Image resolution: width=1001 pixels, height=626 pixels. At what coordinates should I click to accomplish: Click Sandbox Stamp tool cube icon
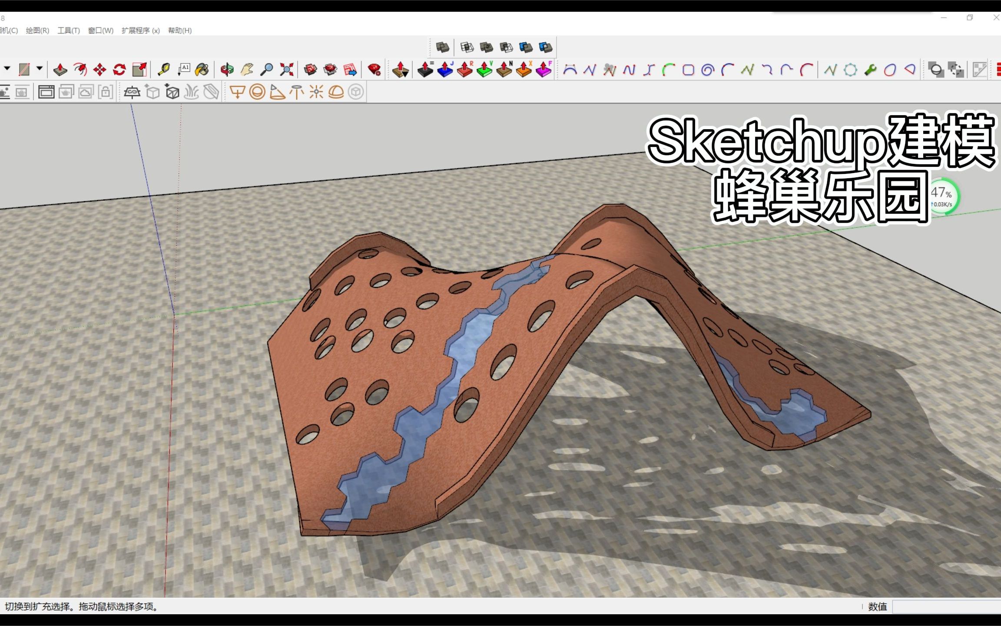(152, 92)
